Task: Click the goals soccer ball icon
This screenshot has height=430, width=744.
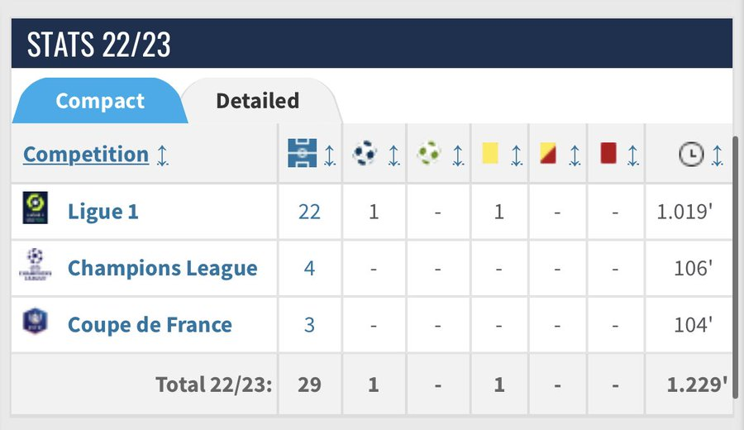Action: click(x=365, y=154)
